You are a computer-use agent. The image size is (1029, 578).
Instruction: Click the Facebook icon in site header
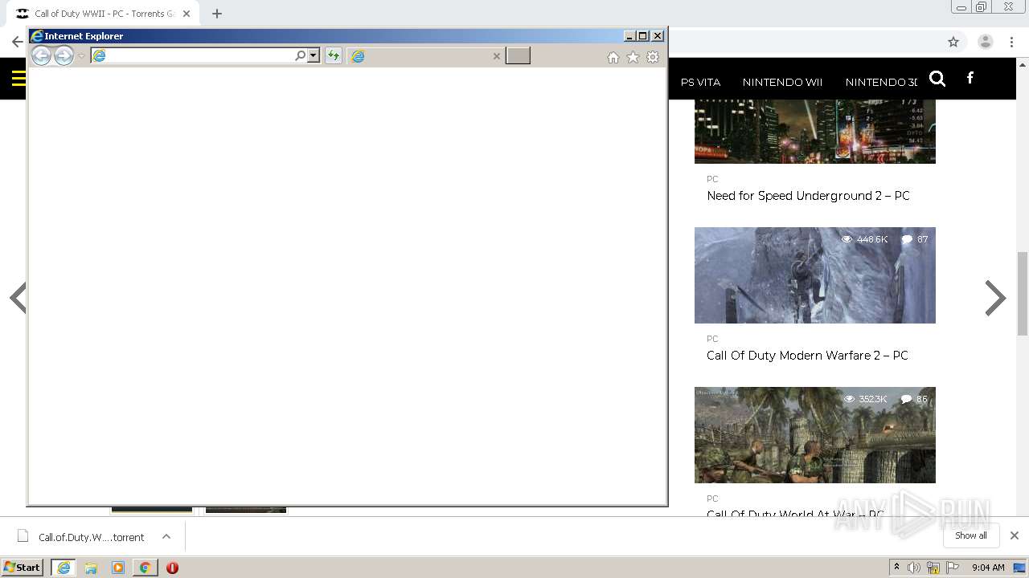click(x=970, y=78)
